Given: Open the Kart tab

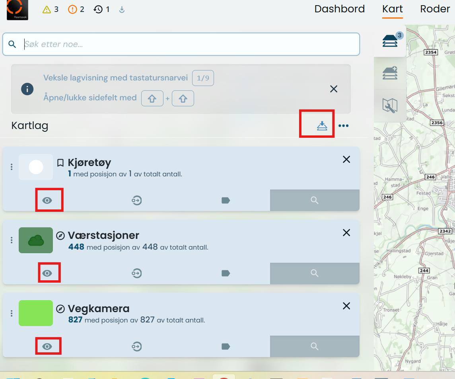Looking at the screenshot, I should tap(392, 9).
